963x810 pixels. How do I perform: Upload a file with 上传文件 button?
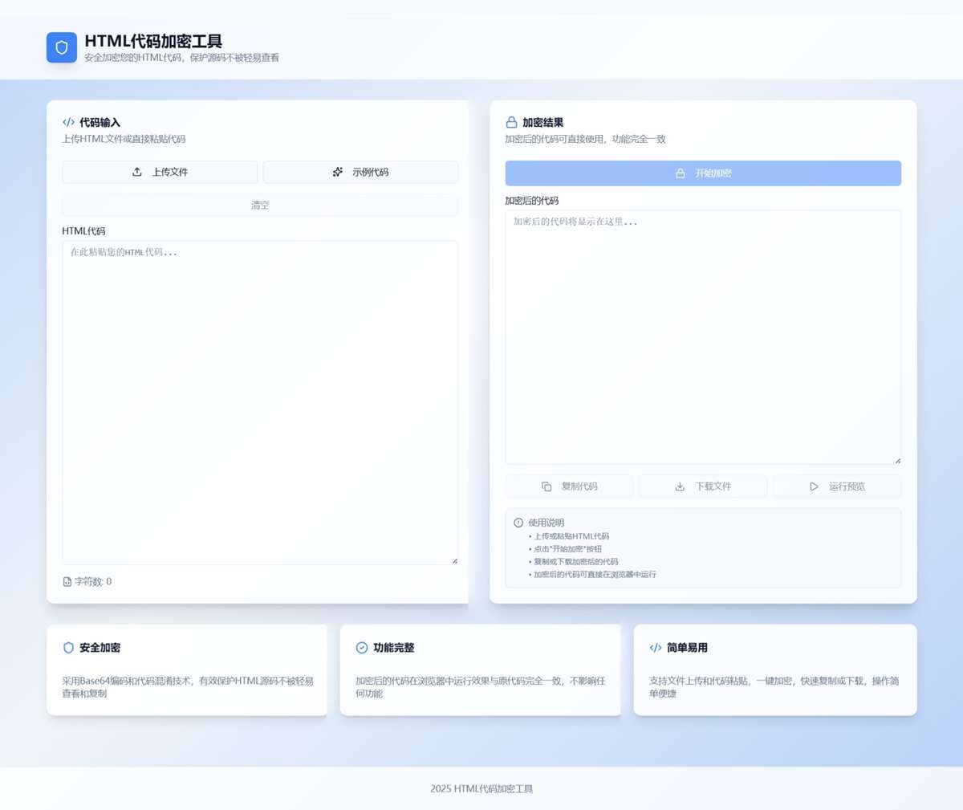(160, 172)
